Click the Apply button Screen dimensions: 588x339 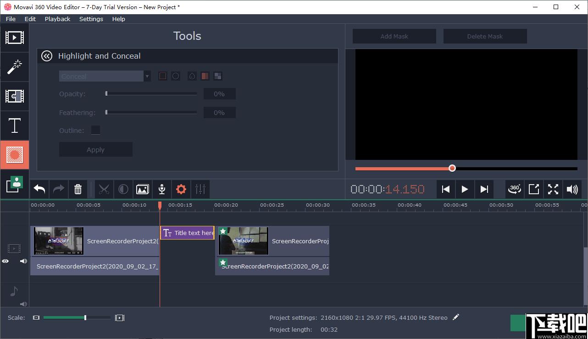(95, 150)
